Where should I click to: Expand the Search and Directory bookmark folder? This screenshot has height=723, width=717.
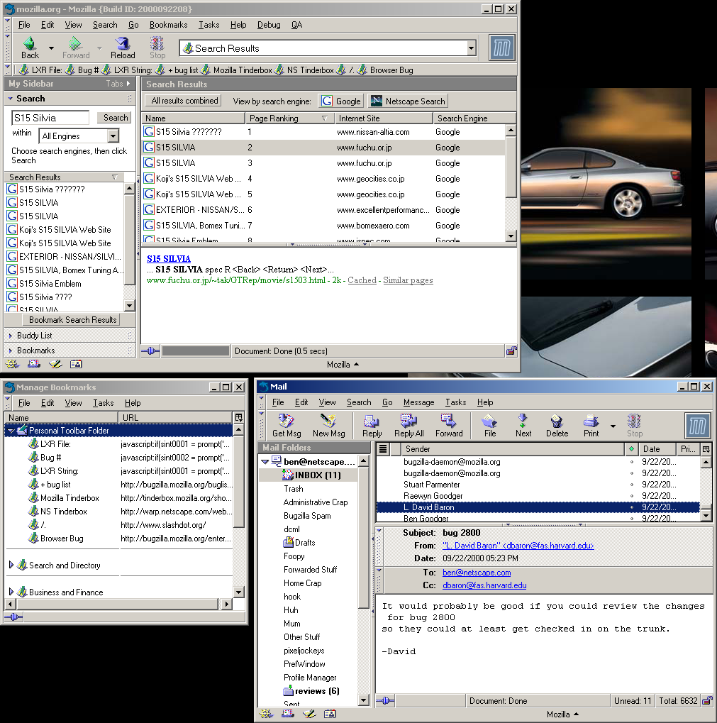(x=11, y=565)
